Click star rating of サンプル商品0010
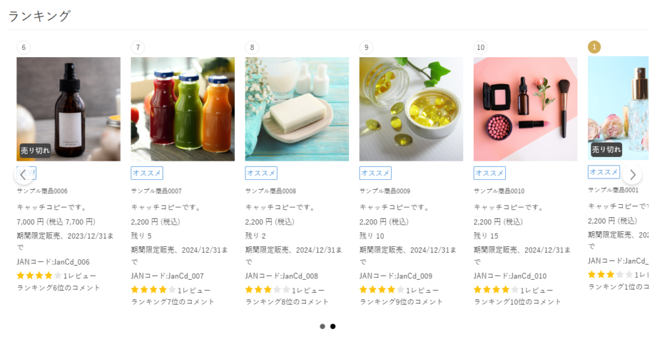Screen dimensions: 672x342 click(x=496, y=290)
